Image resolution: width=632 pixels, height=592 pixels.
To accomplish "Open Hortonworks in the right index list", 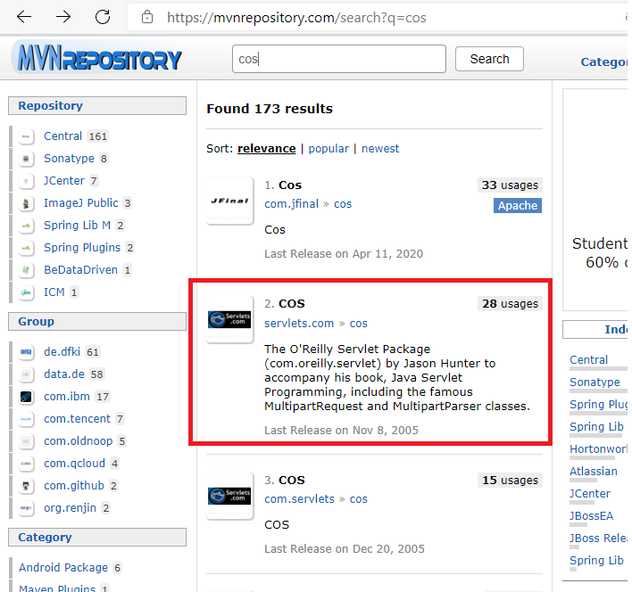I will point(598,449).
